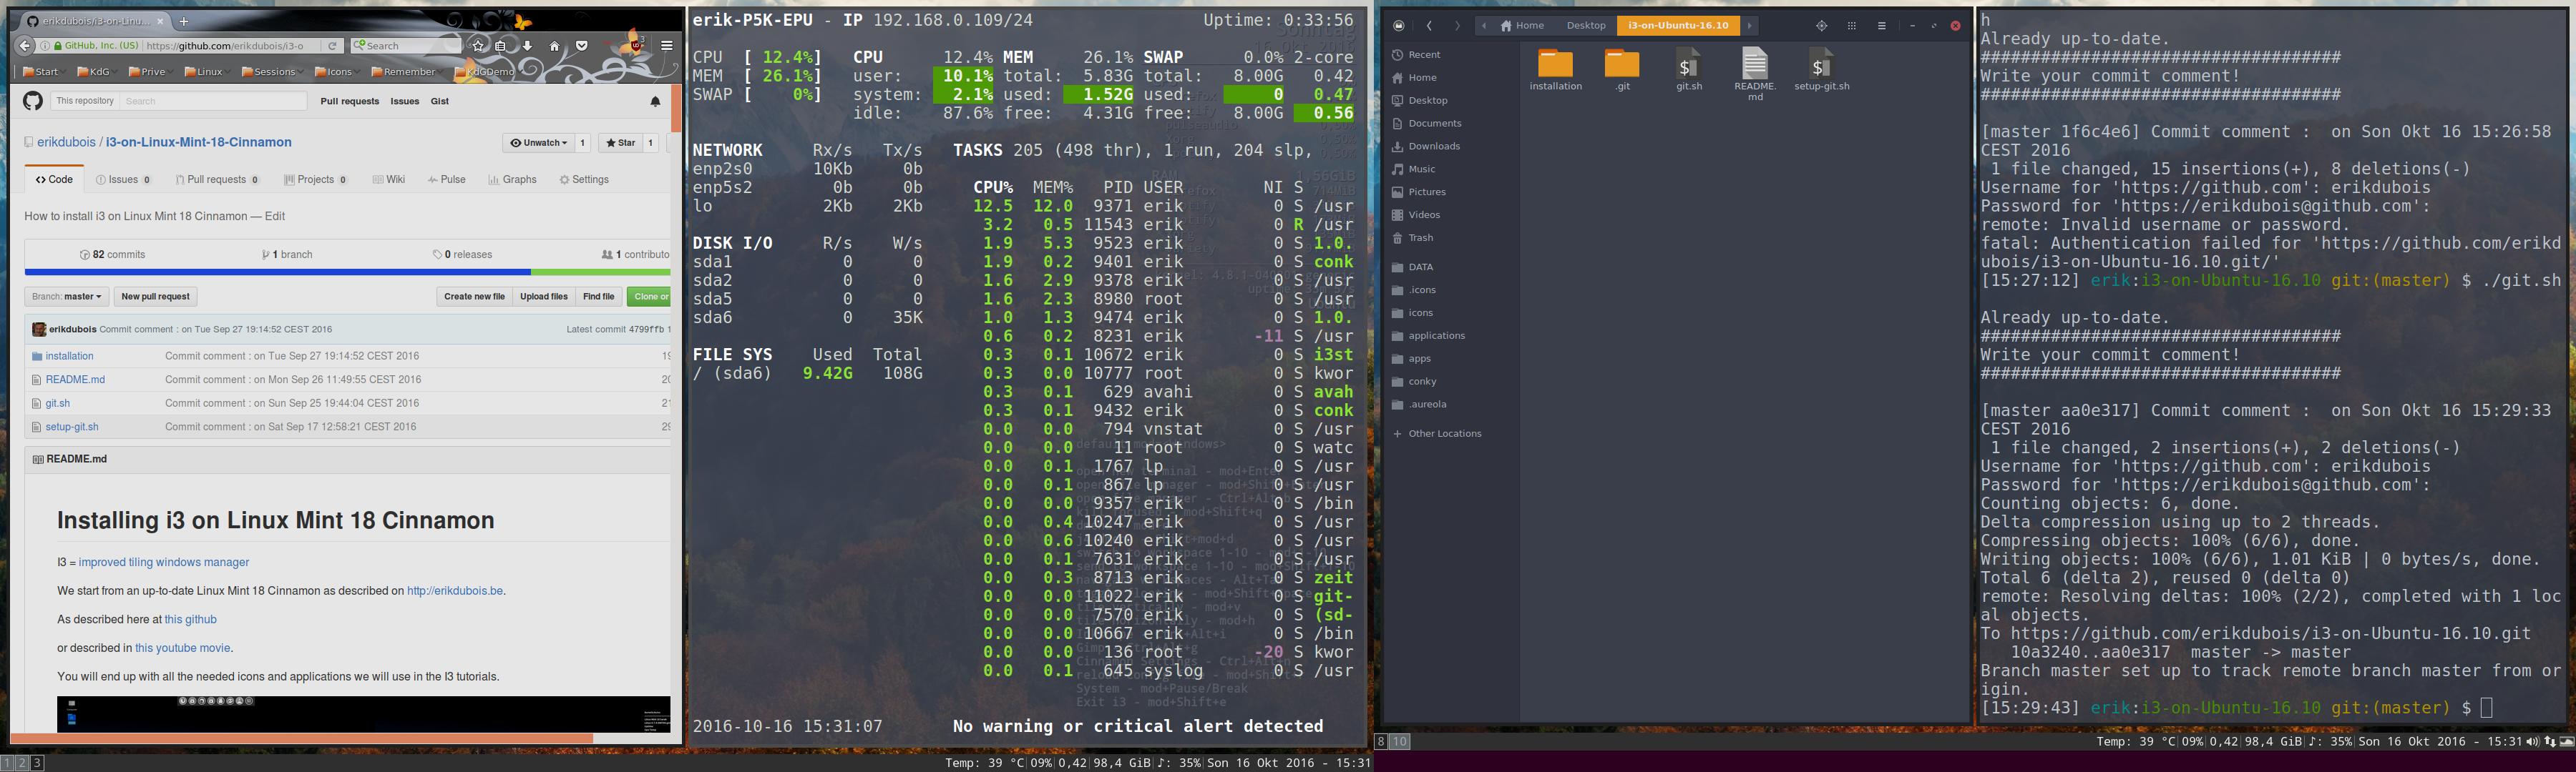The height and width of the screenshot is (772, 2576).
Task: Switch to i3 workspace 2
Action: click(x=22, y=763)
